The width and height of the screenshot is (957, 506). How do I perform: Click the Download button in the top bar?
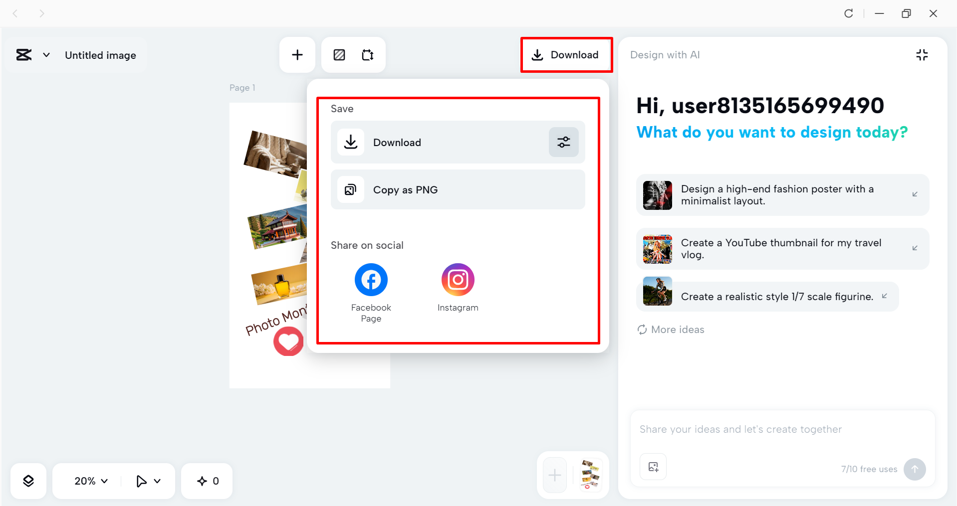[x=566, y=55]
